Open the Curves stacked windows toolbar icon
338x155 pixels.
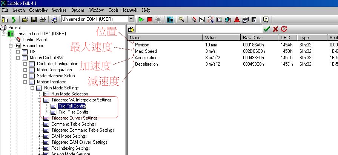point(246,20)
